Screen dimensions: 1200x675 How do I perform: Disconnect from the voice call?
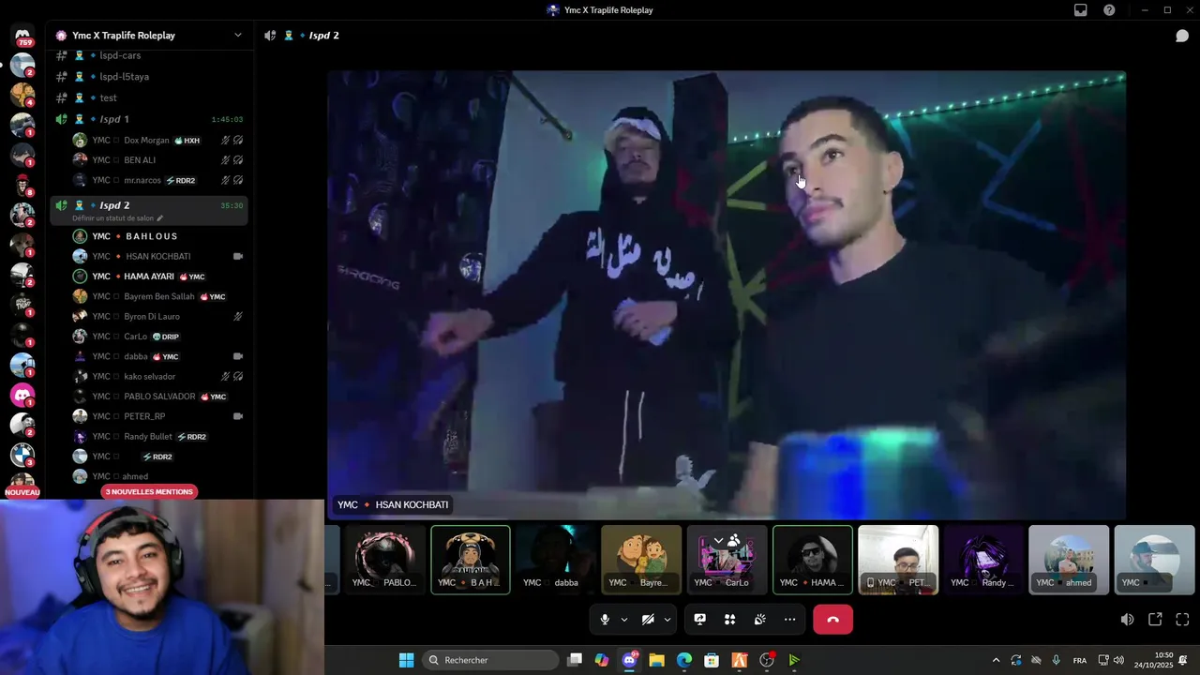pos(832,620)
